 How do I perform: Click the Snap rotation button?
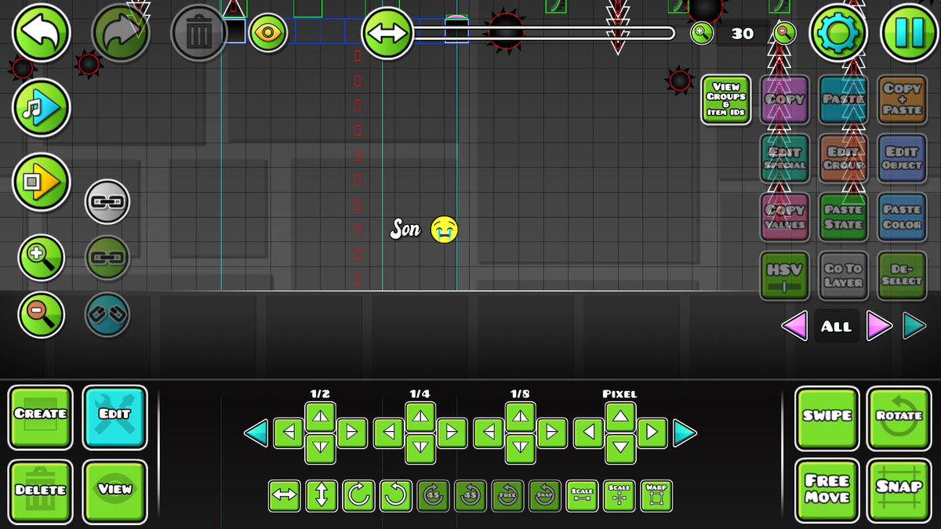544,496
